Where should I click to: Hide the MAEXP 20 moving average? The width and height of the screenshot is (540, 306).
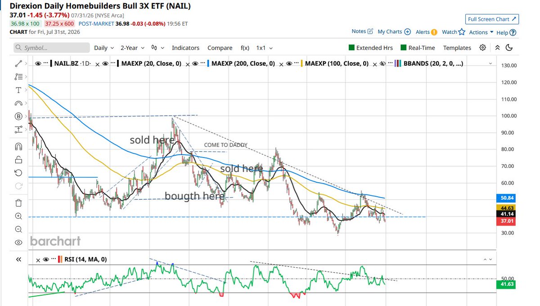point(105,64)
